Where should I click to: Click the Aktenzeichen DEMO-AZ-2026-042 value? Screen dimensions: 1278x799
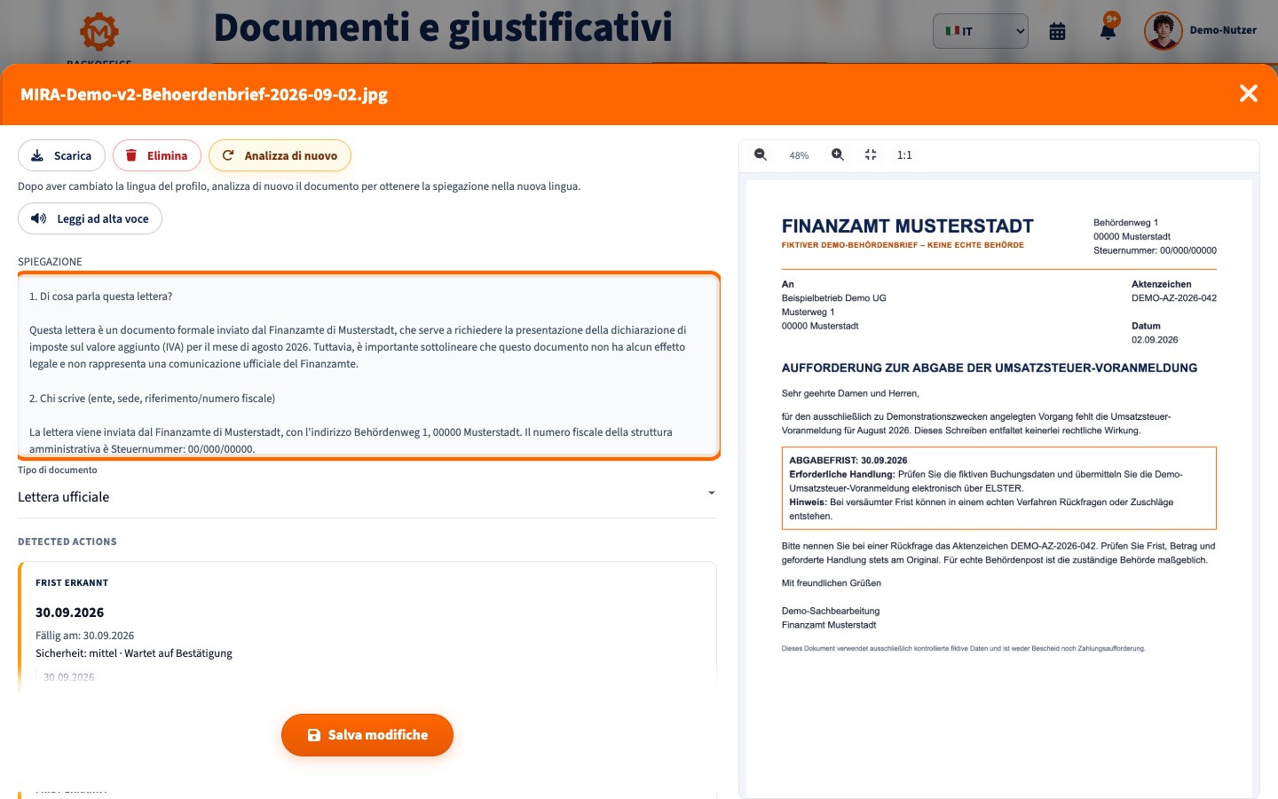(x=1174, y=298)
